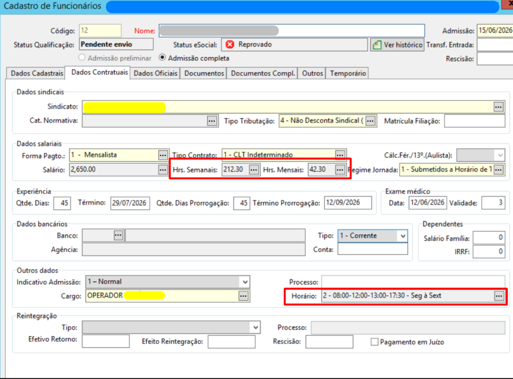The height and width of the screenshot is (379, 513).
Task: Open Cat. Normativa lookup ellipsis button
Action: click(212, 121)
